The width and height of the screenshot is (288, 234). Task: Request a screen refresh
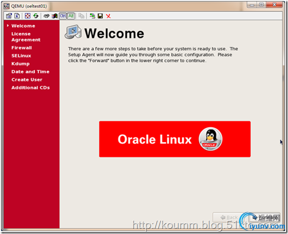tap(36, 16)
